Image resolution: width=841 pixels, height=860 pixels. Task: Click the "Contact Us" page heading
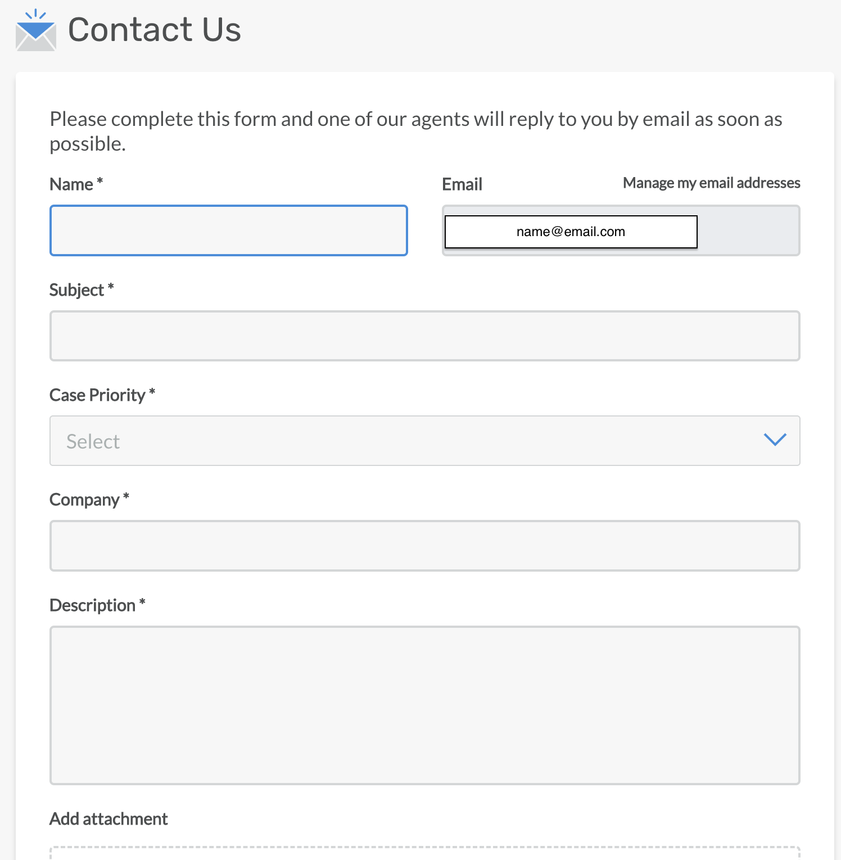[x=154, y=29]
